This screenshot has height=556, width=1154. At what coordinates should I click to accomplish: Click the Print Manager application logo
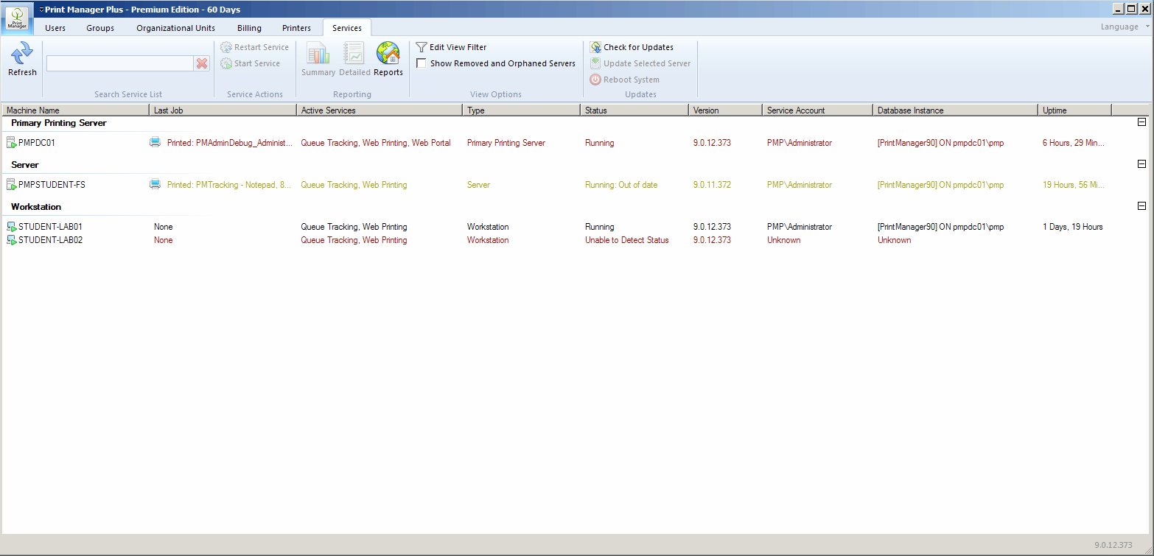click(17, 18)
